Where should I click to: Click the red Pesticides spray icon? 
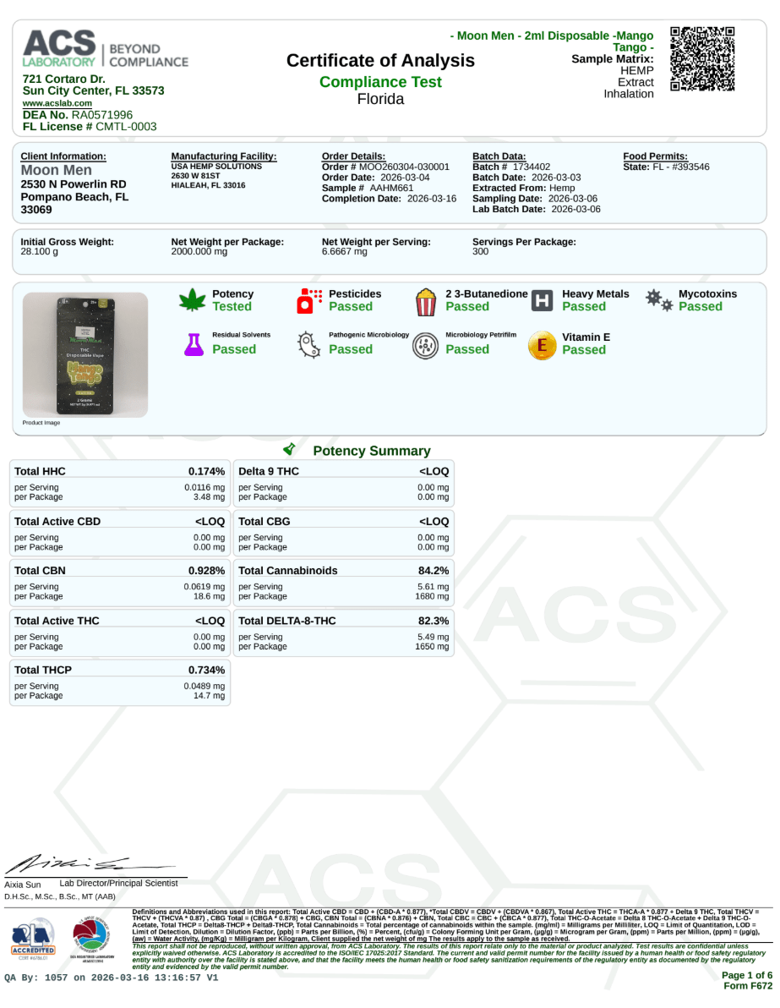click(x=310, y=300)
